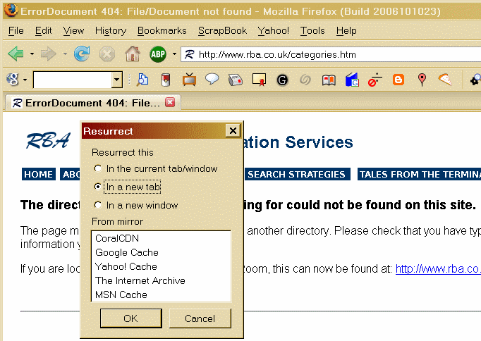Select The Internet Archive mirror
The height and width of the screenshot is (341, 481).
(161, 280)
